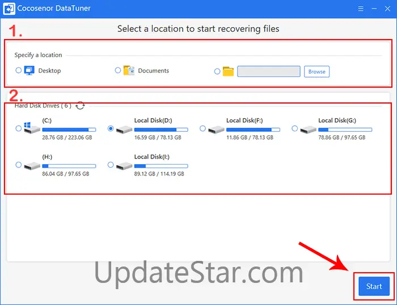
Task: Minimize the DataTuner window
Action: tap(374, 8)
